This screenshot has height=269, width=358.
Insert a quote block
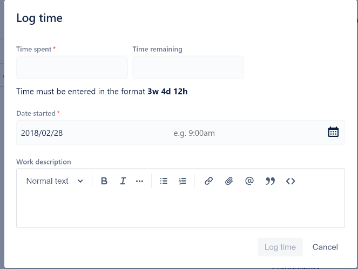[270, 181]
